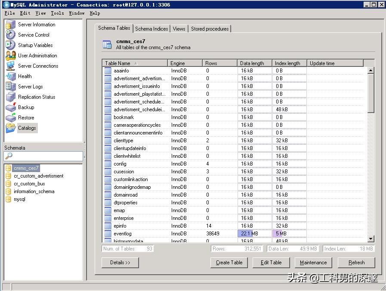Click the table list scroll down arrow
Screen dimensions: 386x291
click(x=371, y=238)
